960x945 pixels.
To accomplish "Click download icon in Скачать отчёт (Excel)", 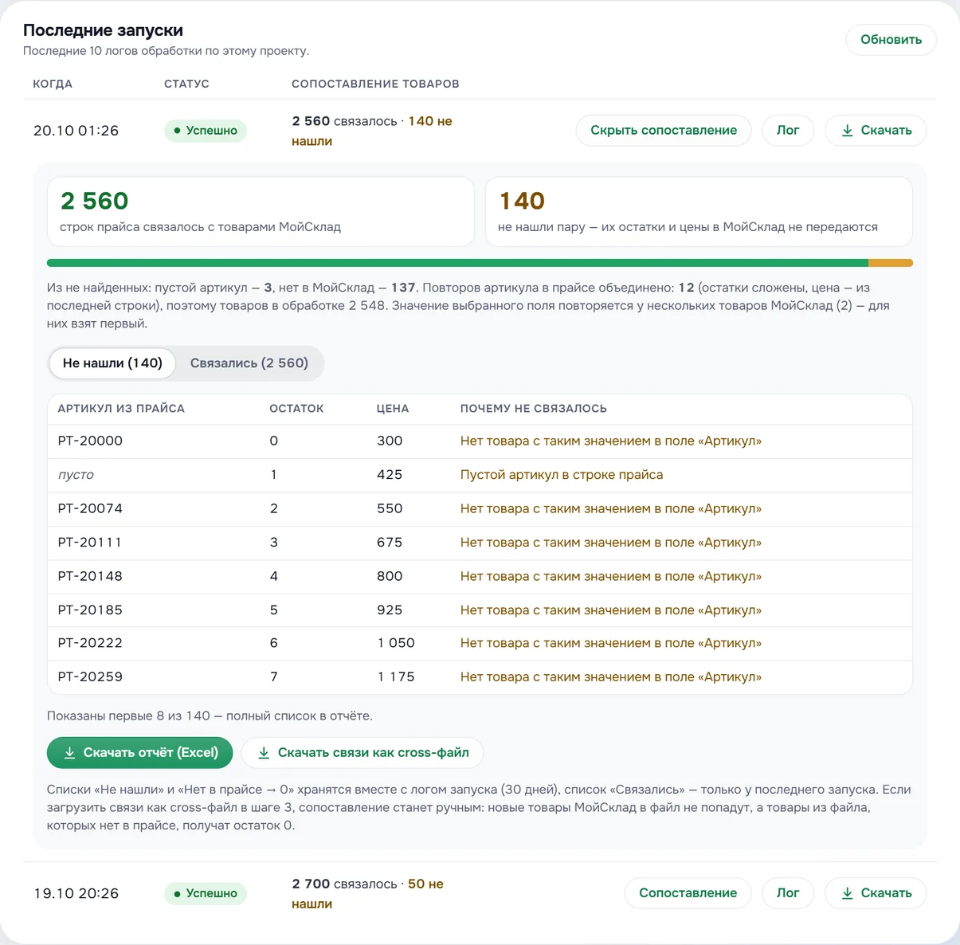I will click(70, 753).
